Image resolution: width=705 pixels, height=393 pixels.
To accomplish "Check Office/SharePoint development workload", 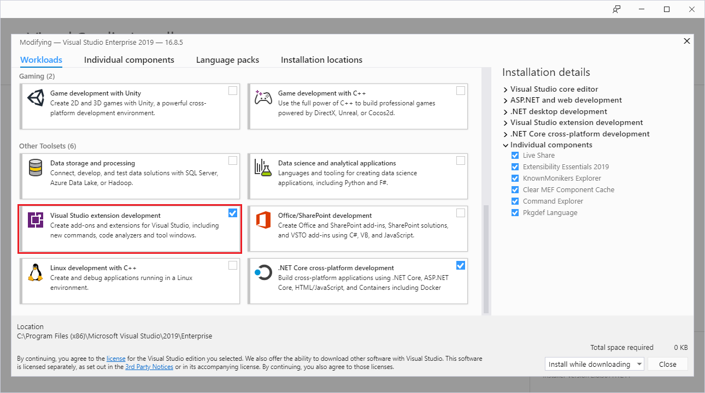I will click(461, 213).
